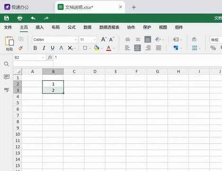Click the copy icon next to paste
Viewport: 222px width, 171px height.
pos(21,39)
